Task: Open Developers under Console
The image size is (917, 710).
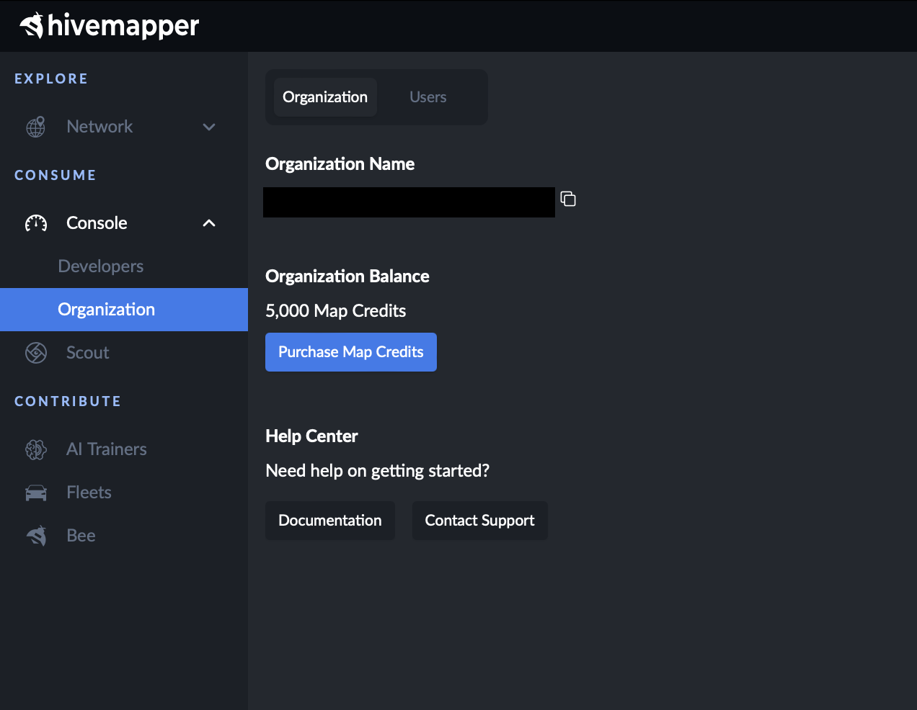Action: click(x=101, y=266)
